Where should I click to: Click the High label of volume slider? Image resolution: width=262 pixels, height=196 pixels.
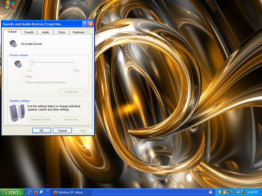click(x=76, y=70)
